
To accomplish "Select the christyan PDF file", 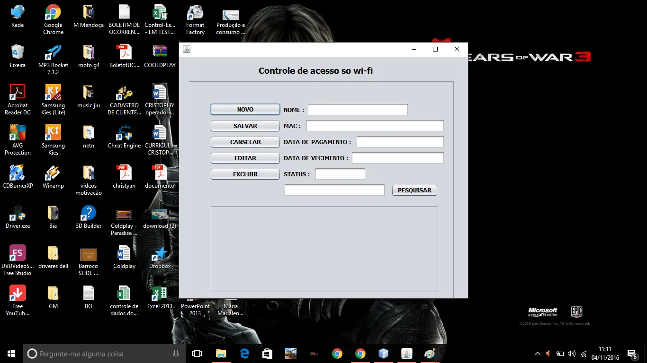I will coord(124,178).
